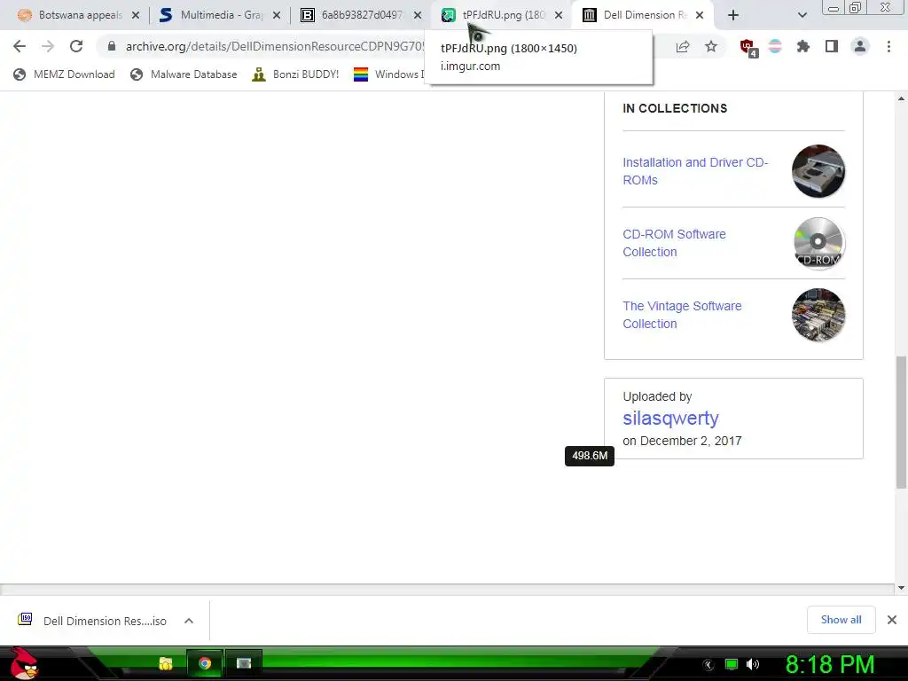The height and width of the screenshot is (681, 908).
Task: Click the page vertical scrollbar thumb
Action: point(901,422)
